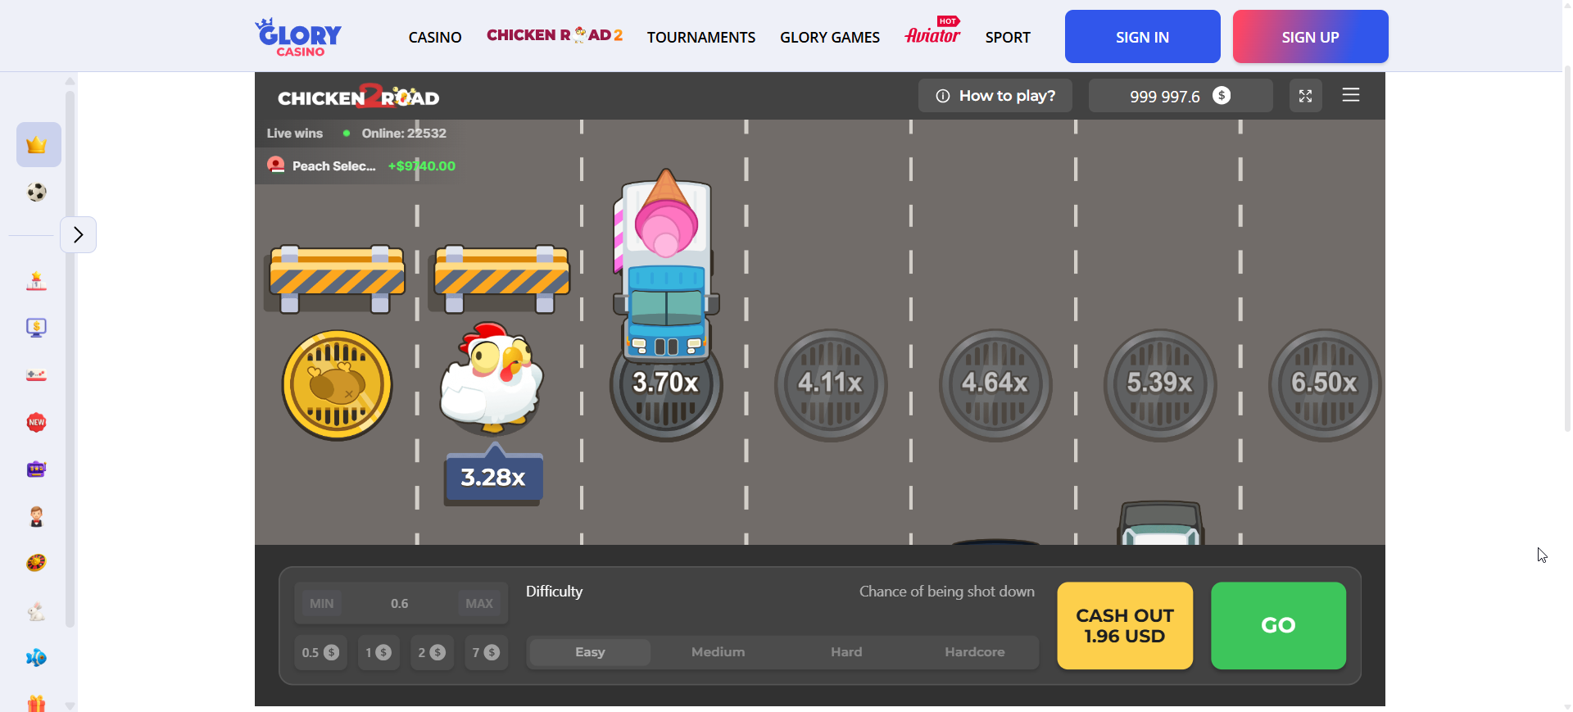Open the game hamburger menu
Viewport: 1573px width, 712px height.
click(x=1350, y=96)
